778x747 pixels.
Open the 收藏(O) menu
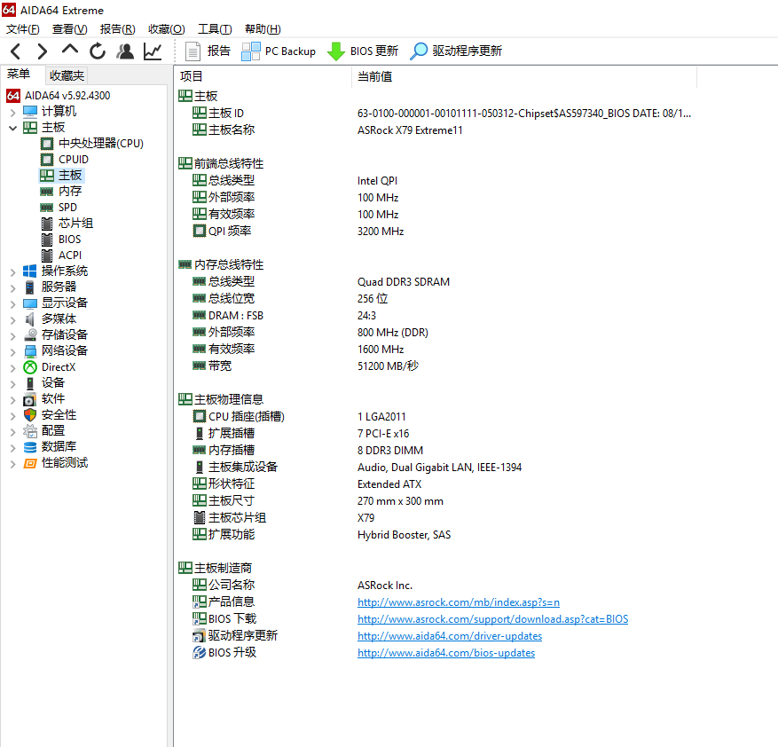coord(167,29)
